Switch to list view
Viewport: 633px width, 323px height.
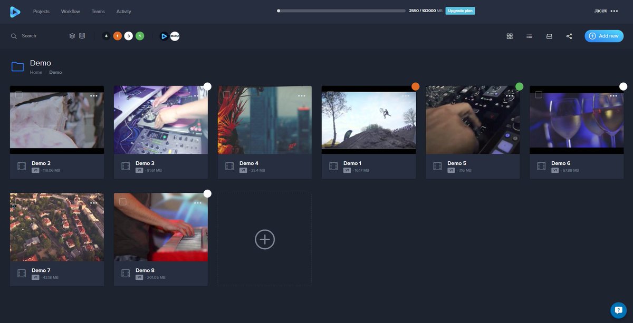(529, 36)
